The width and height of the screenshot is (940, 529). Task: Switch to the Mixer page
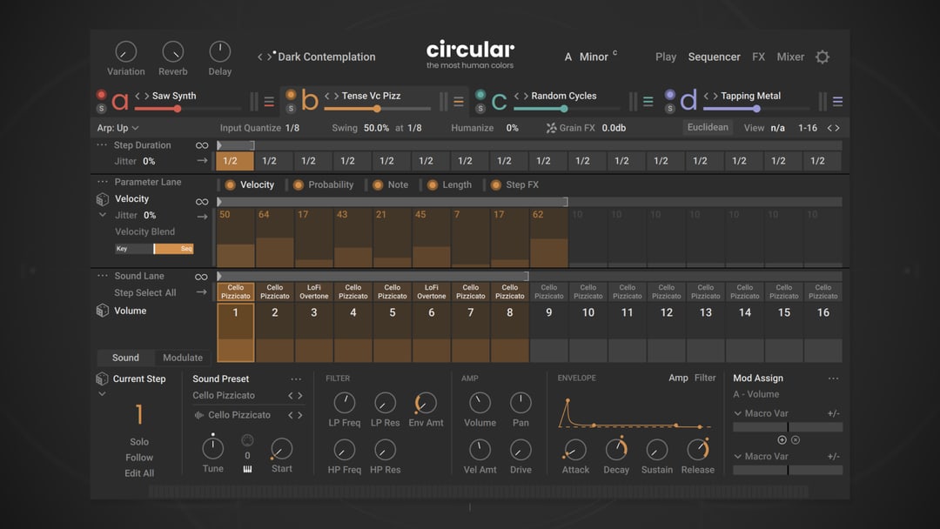pos(789,57)
